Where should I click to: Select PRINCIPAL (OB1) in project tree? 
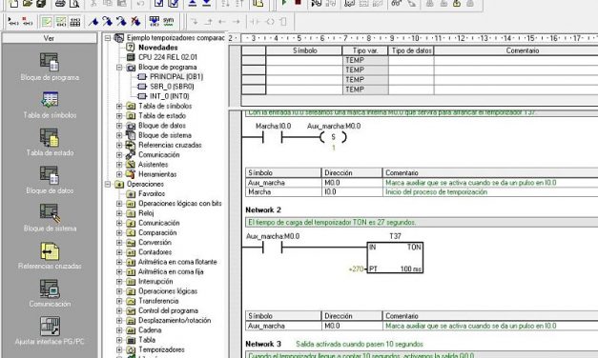[176, 76]
